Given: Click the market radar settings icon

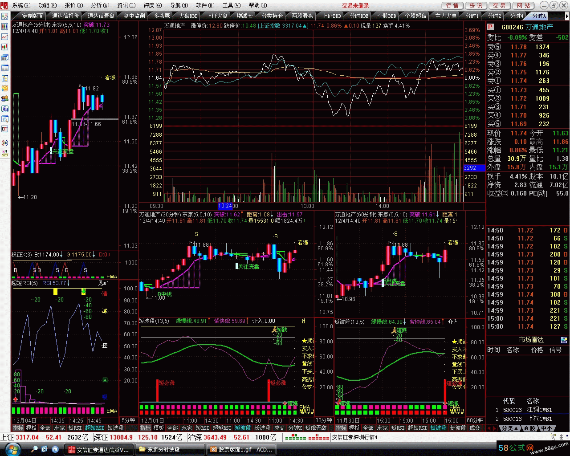Looking at the screenshot, I should pyautogui.click(x=564, y=340).
